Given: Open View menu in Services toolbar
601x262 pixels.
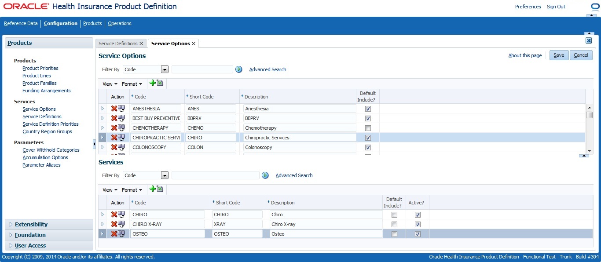Looking at the screenshot, I should (110, 190).
